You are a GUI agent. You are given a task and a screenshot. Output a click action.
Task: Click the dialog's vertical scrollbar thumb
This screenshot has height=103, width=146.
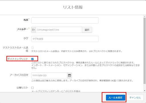[x=145, y=51]
